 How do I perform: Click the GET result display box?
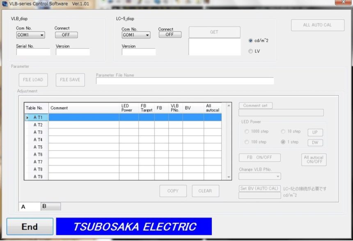click(215, 47)
